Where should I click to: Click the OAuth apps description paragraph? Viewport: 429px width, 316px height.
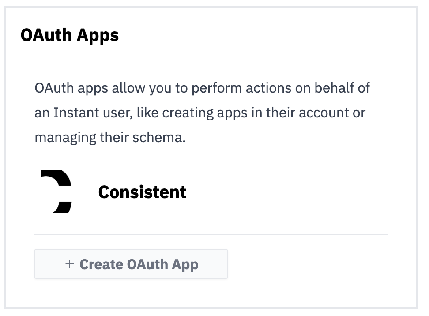(x=202, y=113)
